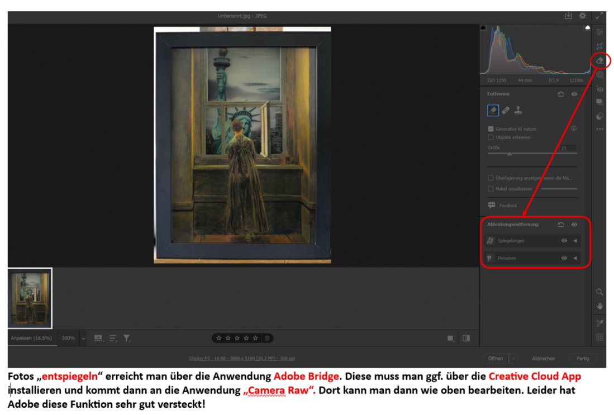Click the Abbrechen button
The width and height of the screenshot is (614, 415).
543,358
